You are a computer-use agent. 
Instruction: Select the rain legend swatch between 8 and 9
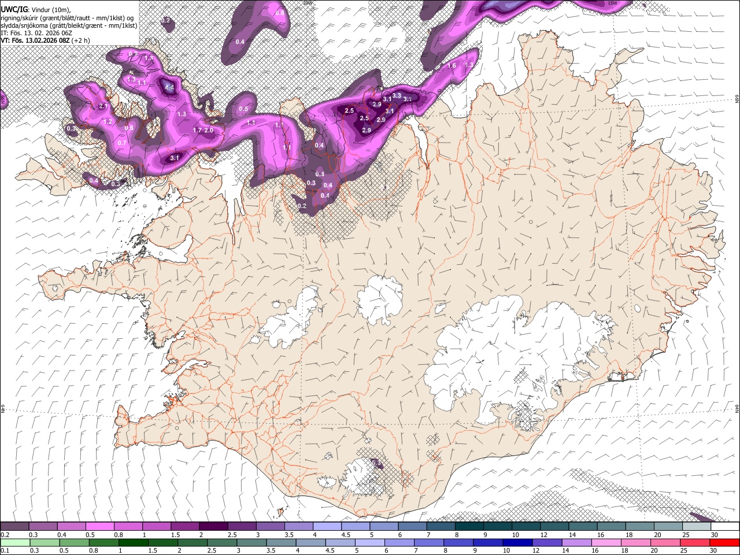click(458, 543)
